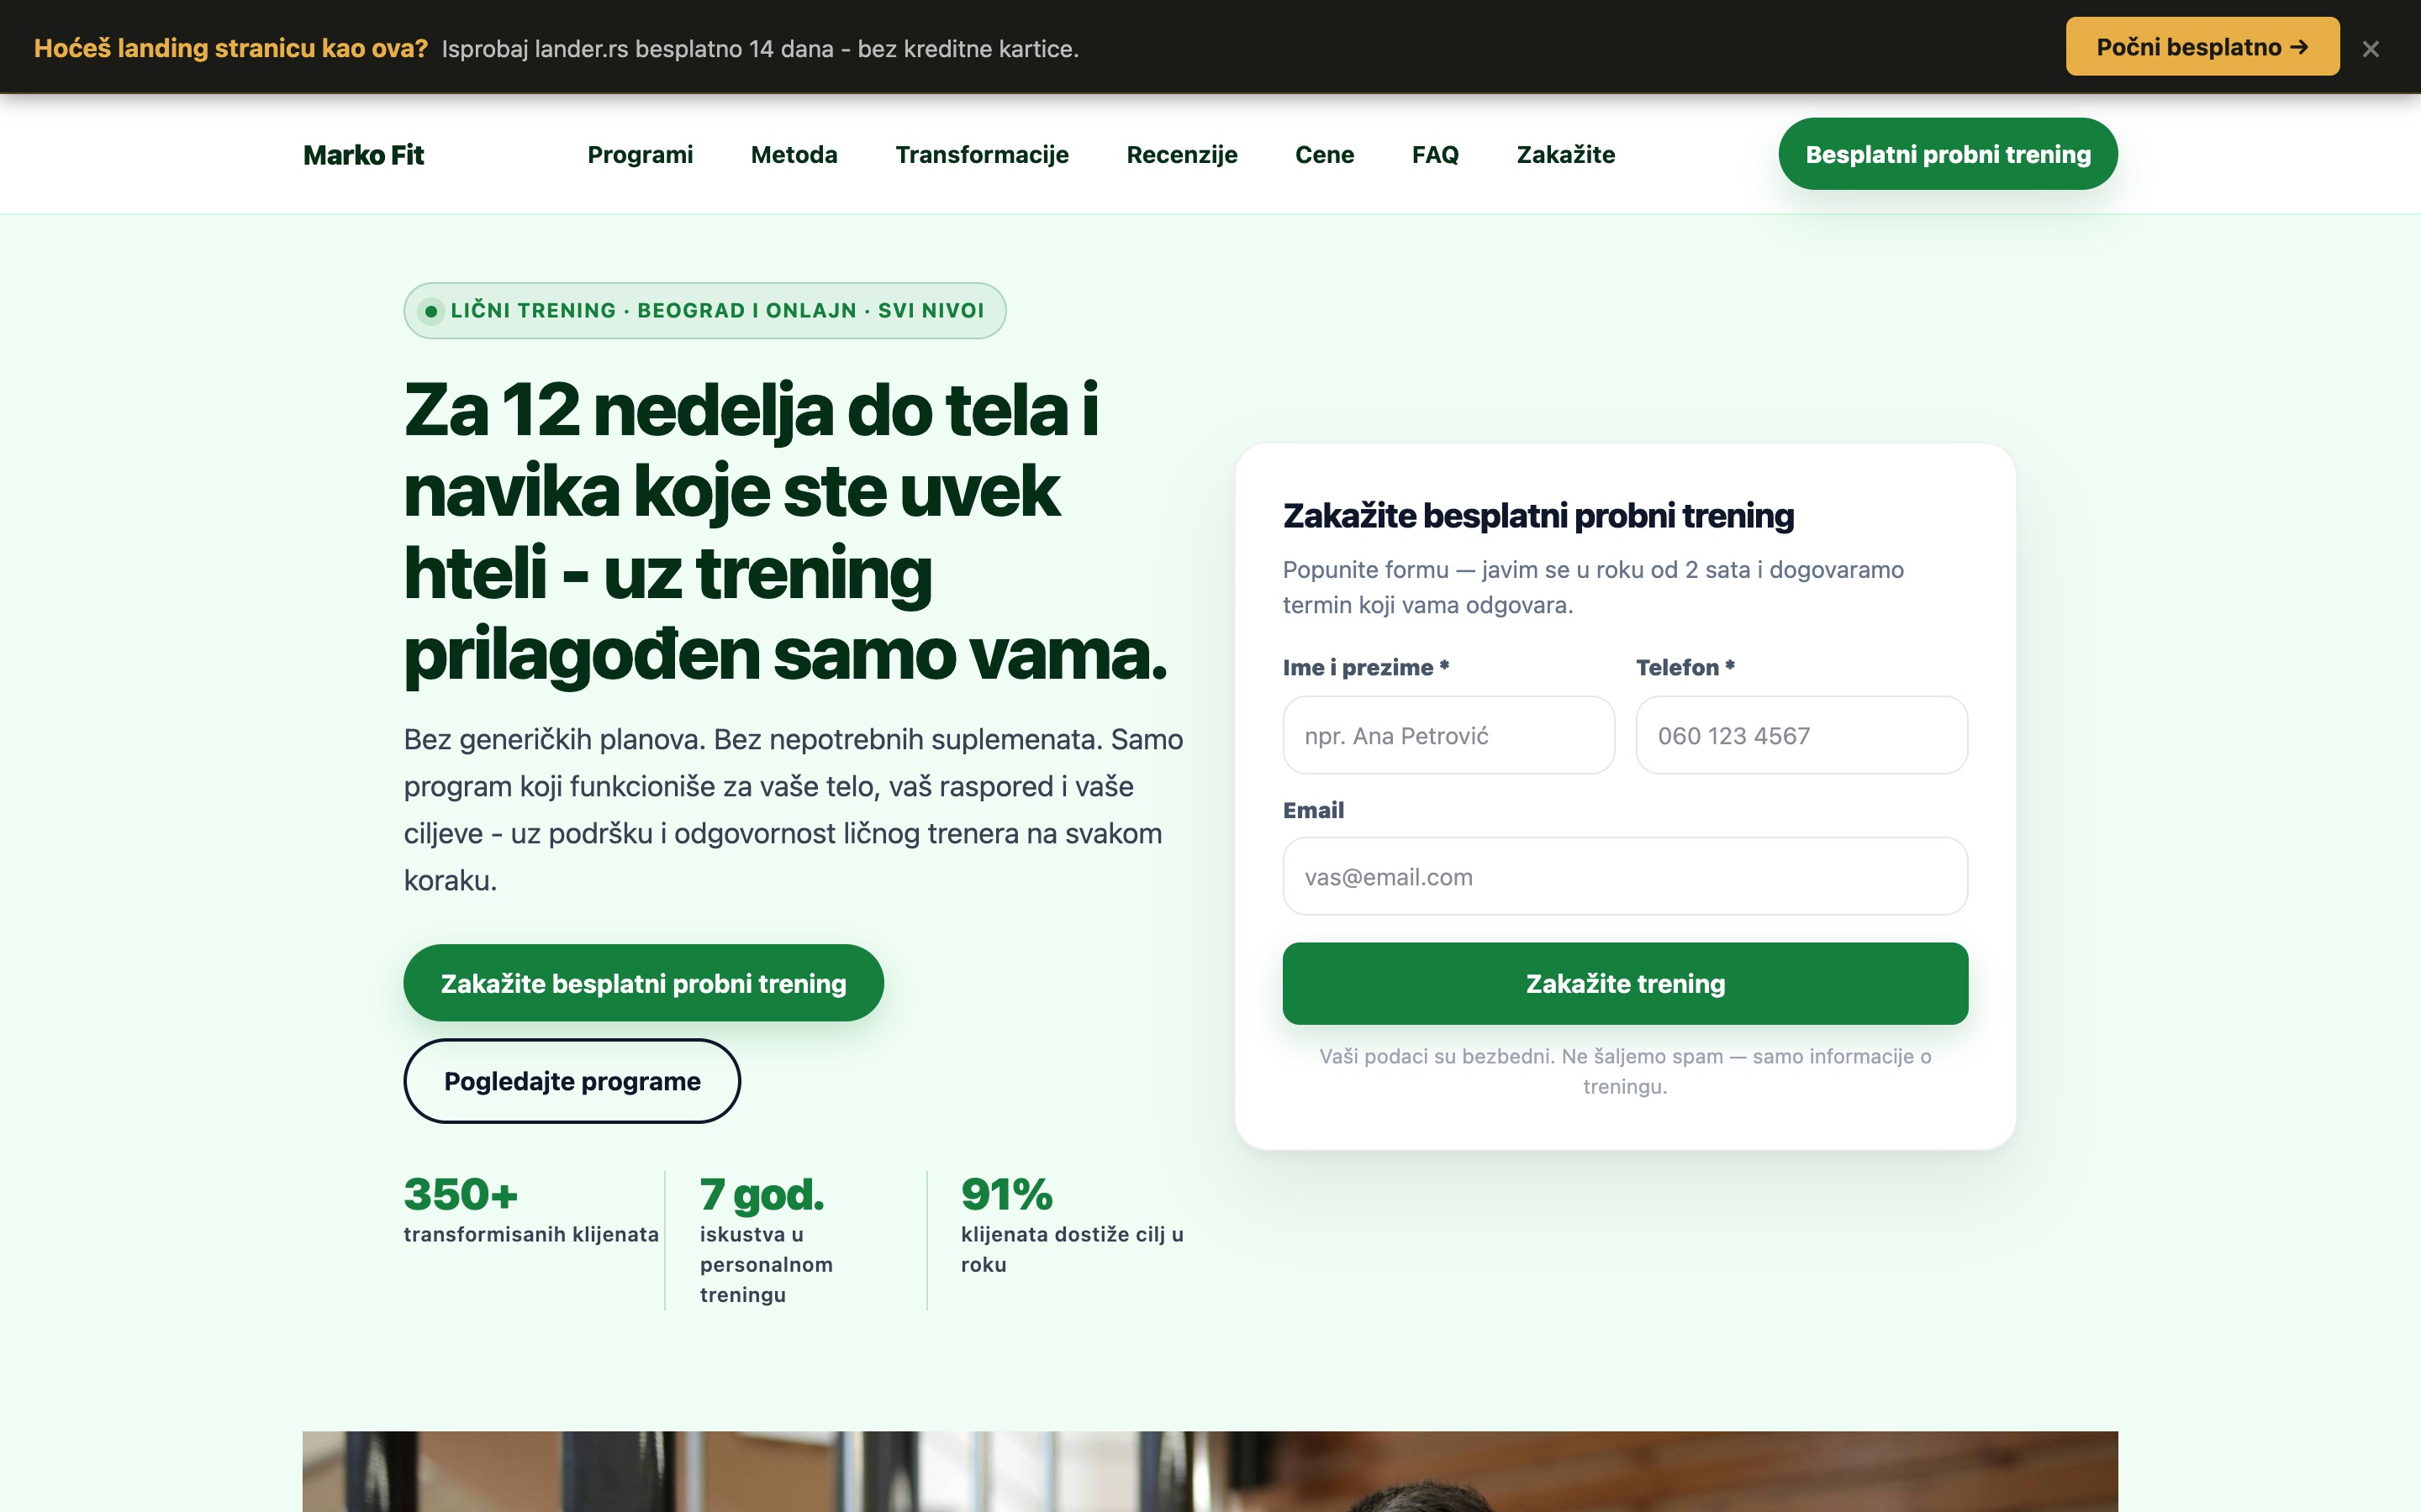Go to the Transformacije section
2421x1512 pixels.
tap(981, 154)
